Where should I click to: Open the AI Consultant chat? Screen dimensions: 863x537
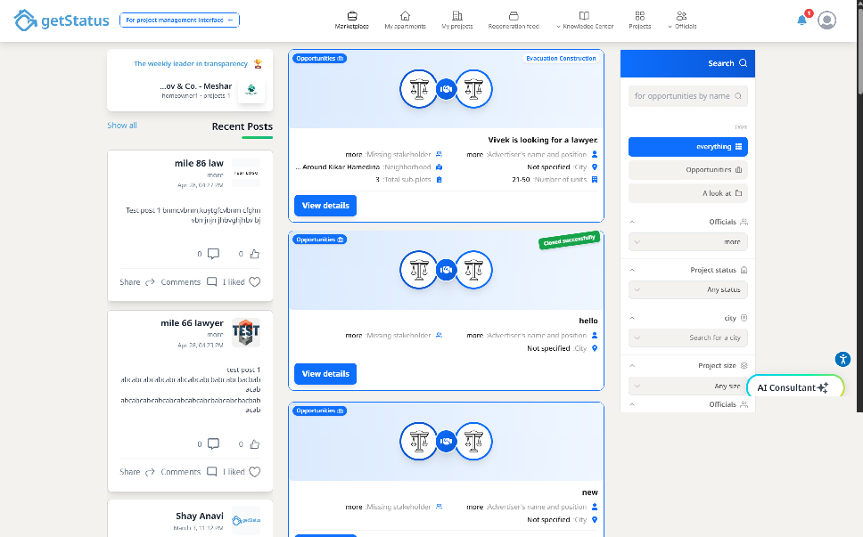click(794, 387)
